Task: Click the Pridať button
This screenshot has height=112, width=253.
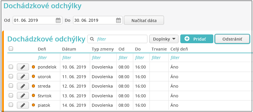Action: pos(197,39)
